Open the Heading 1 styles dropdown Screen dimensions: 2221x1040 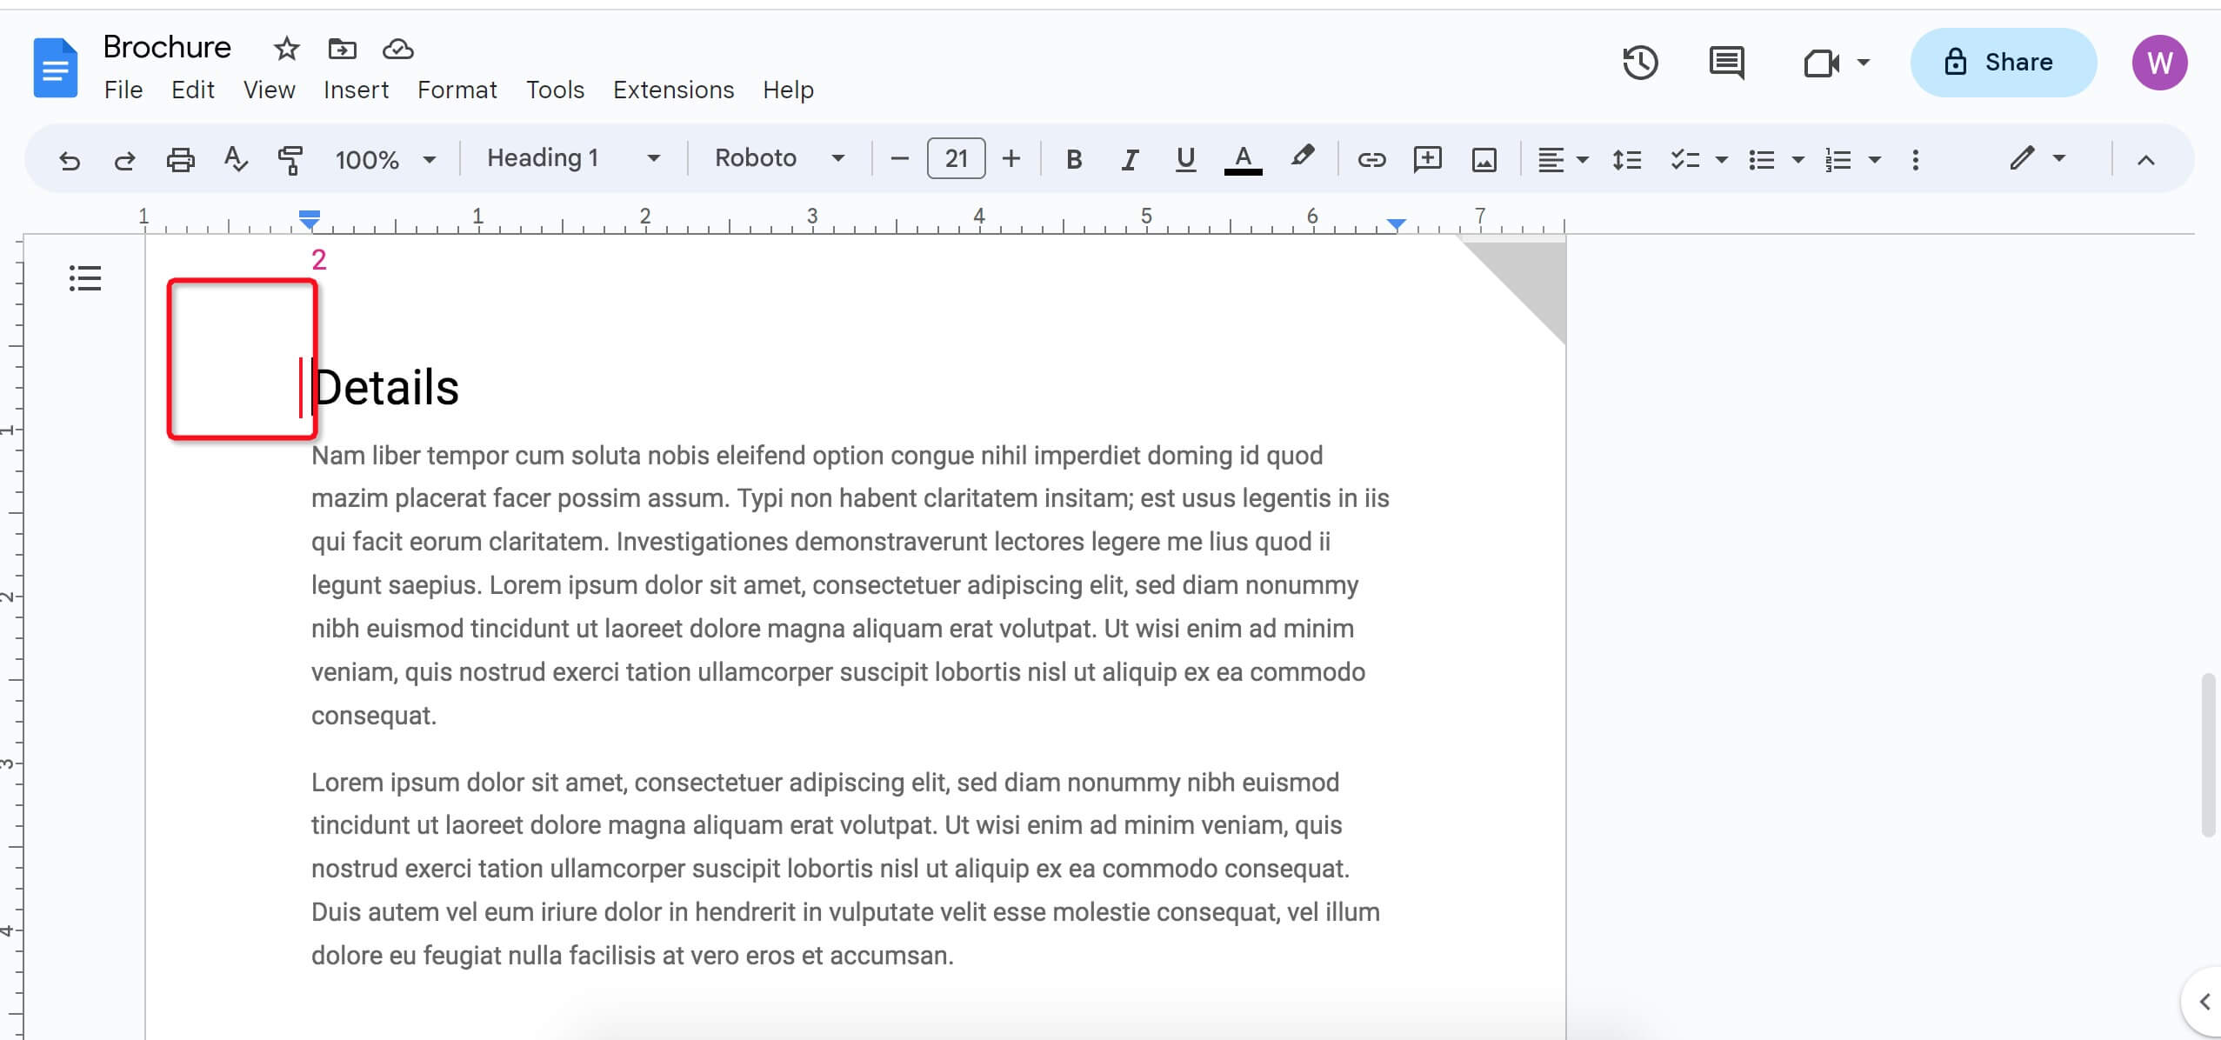point(573,158)
